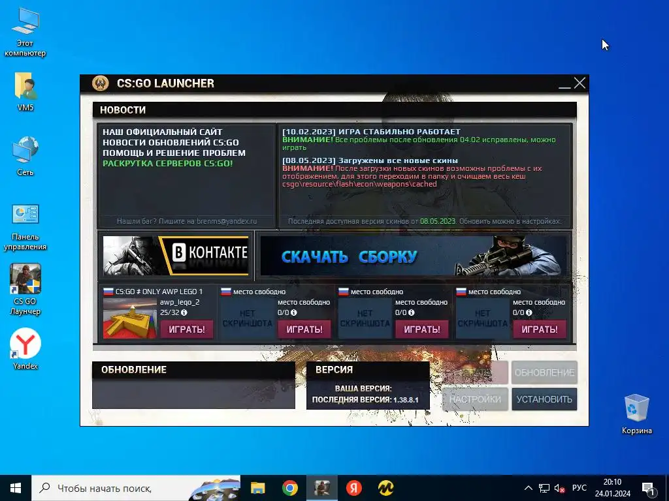This screenshot has height=501, width=669.
Task: Close the CS:GO Launcher window
Action: [x=580, y=83]
